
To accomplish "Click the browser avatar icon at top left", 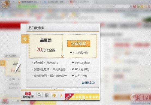I will point(5,4).
